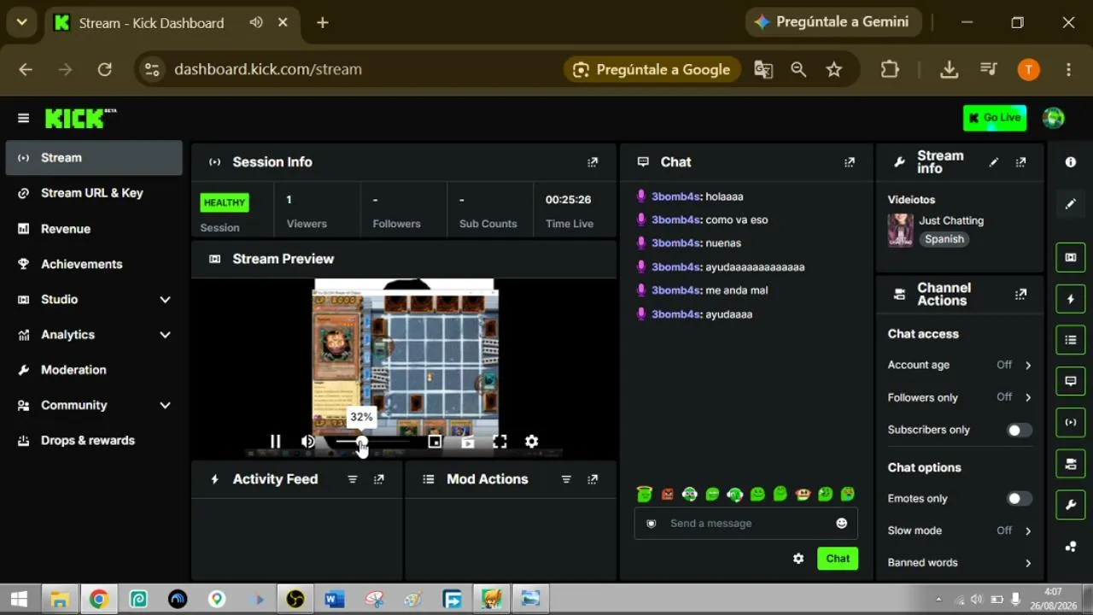This screenshot has width=1093, height=615.
Task: Toggle Activity Feed widget in right rail
Action: point(1071,299)
